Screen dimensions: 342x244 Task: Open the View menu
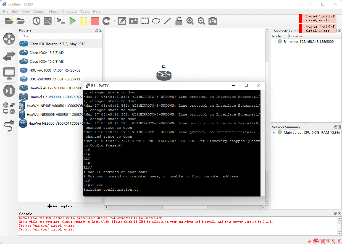click(x=26, y=12)
